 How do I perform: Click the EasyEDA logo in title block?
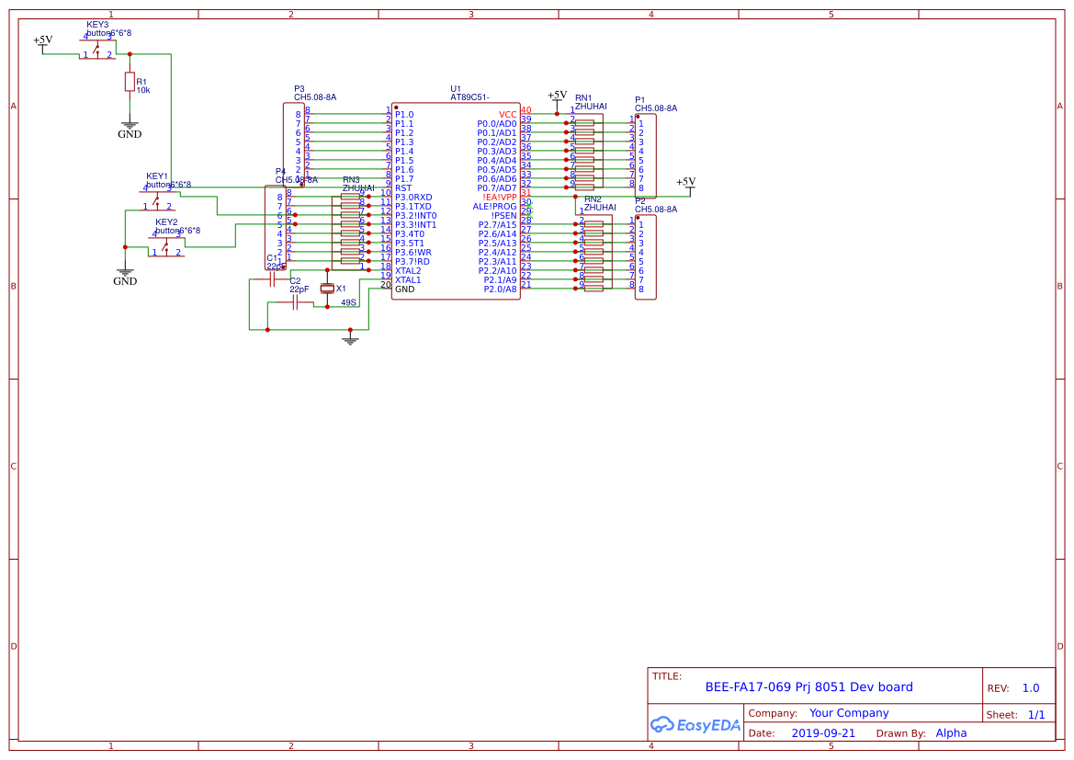click(x=695, y=725)
